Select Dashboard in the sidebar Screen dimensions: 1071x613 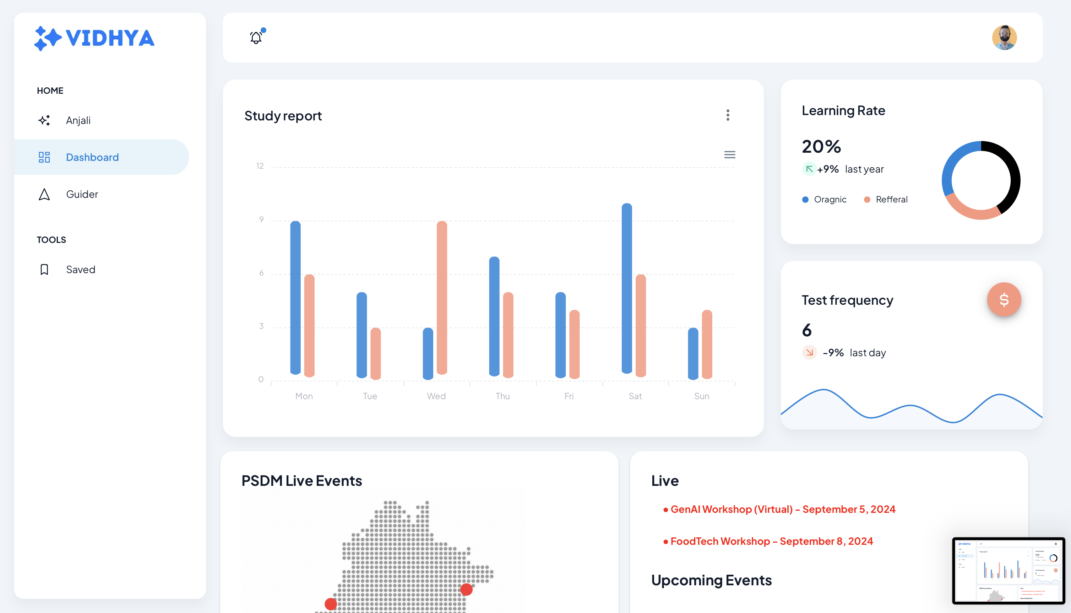92,157
